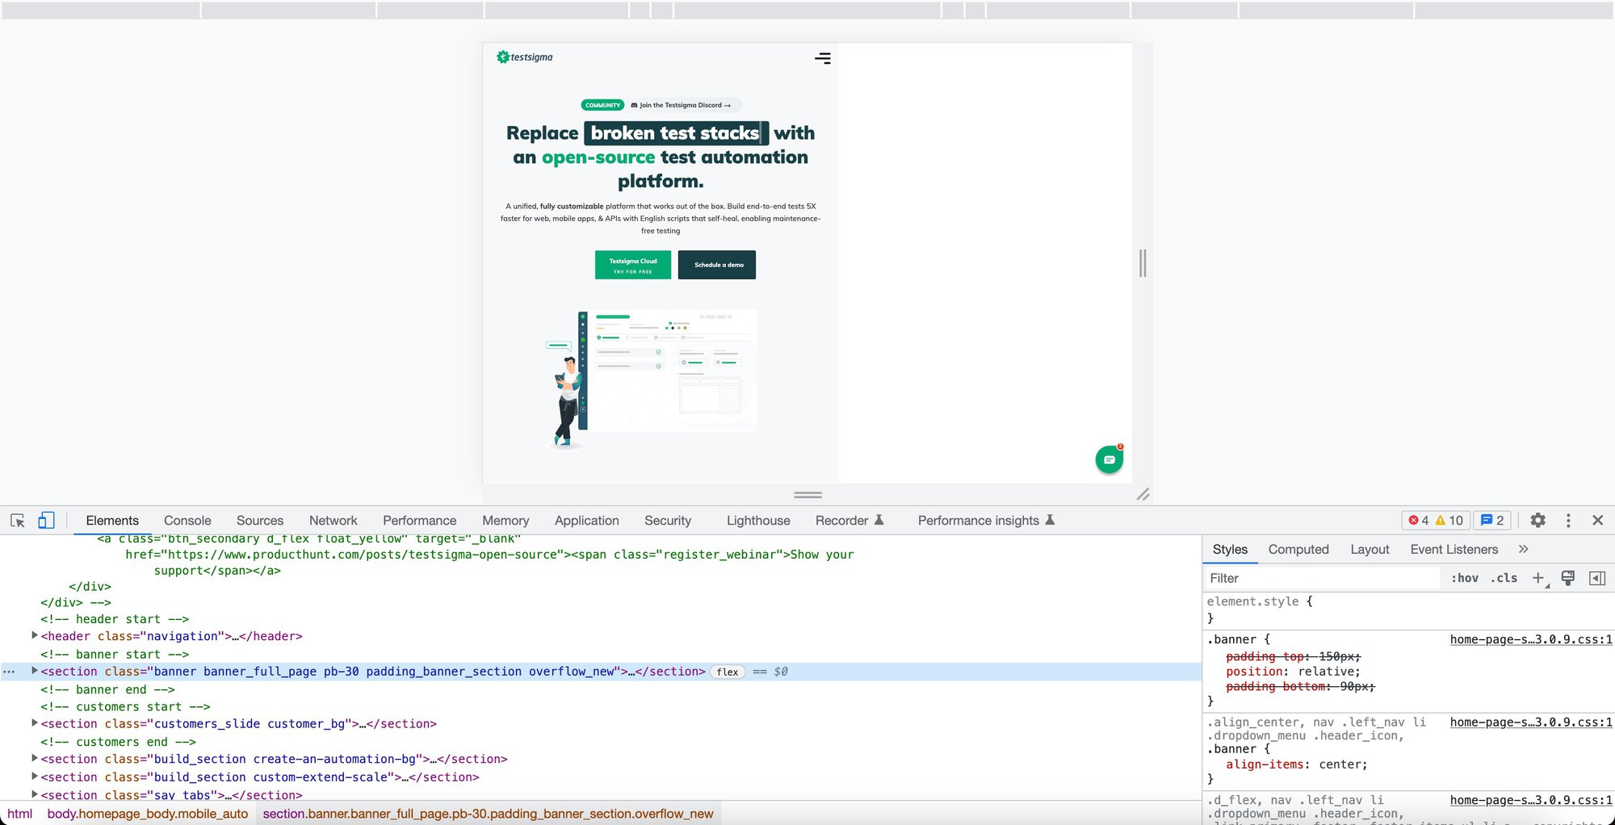Open the Recorder tab
Screen dimensions: 1615x825
[x=849, y=521]
